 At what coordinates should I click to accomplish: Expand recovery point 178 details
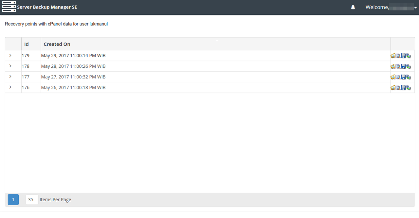click(10, 66)
